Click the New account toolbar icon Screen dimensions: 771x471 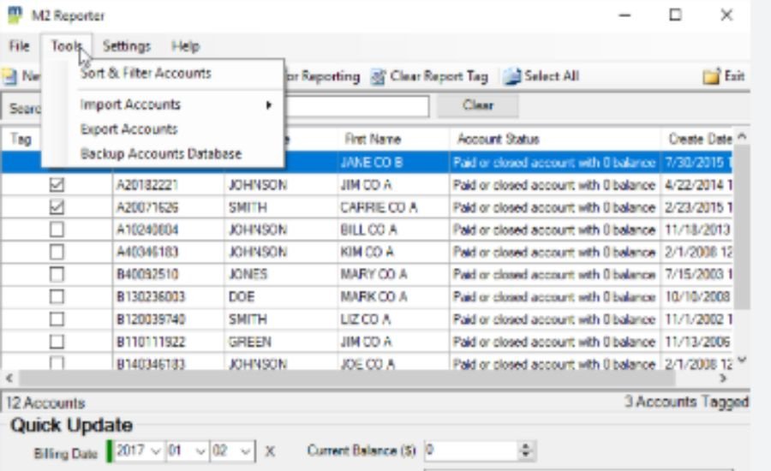point(9,76)
